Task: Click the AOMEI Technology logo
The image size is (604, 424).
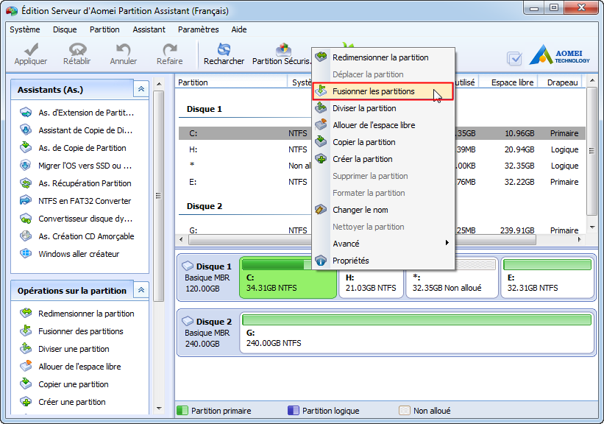Action: (560, 54)
